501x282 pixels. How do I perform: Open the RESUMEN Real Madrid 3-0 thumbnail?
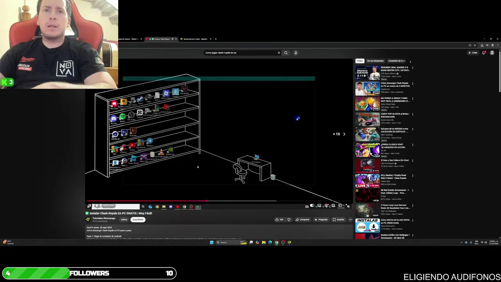click(368, 73)
